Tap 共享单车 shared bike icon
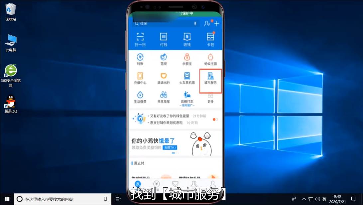363x205 pixels. click(x=164, y=97)
